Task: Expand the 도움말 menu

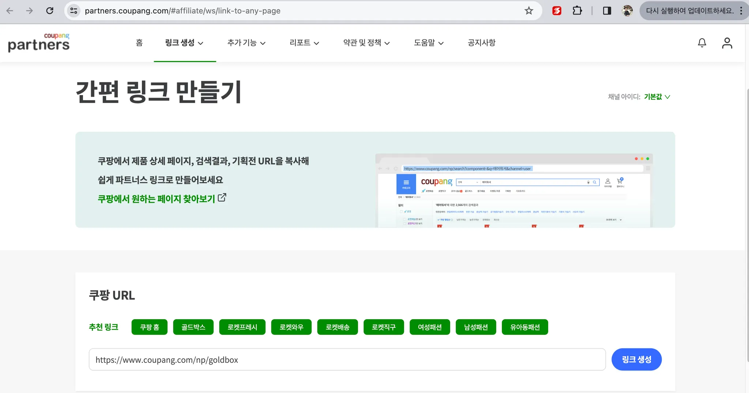Action: coord(429,43)
